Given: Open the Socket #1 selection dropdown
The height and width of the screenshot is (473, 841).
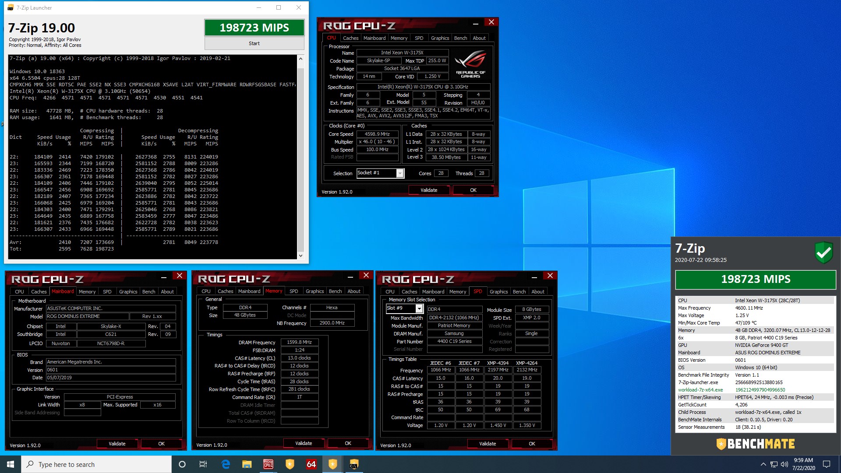Looking at the screenshot, I should pos(400,173).
